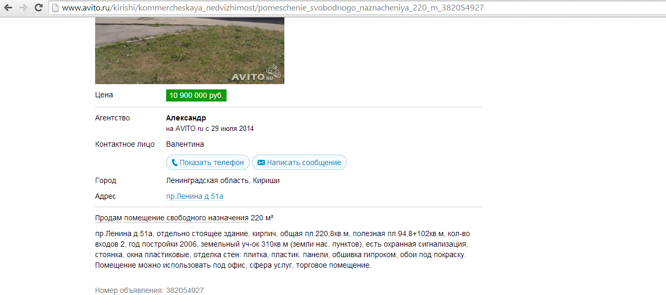Click the city Ленинградская область, Кириши
The width and height of the screenshot is (666, 295).
click(x=223, y=181)
